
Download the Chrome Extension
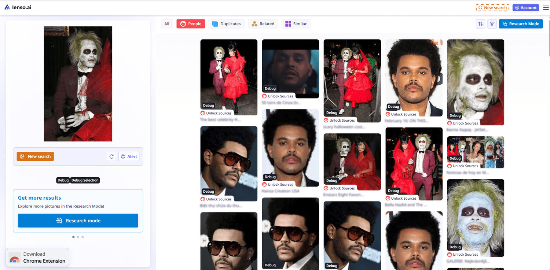tap(37, 258)
